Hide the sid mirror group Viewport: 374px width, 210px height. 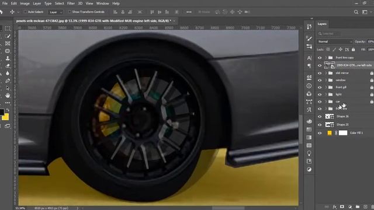(320, 73)
